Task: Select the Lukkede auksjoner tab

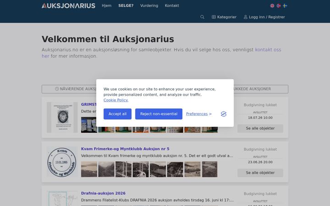Action: click(x=260, y=89)
